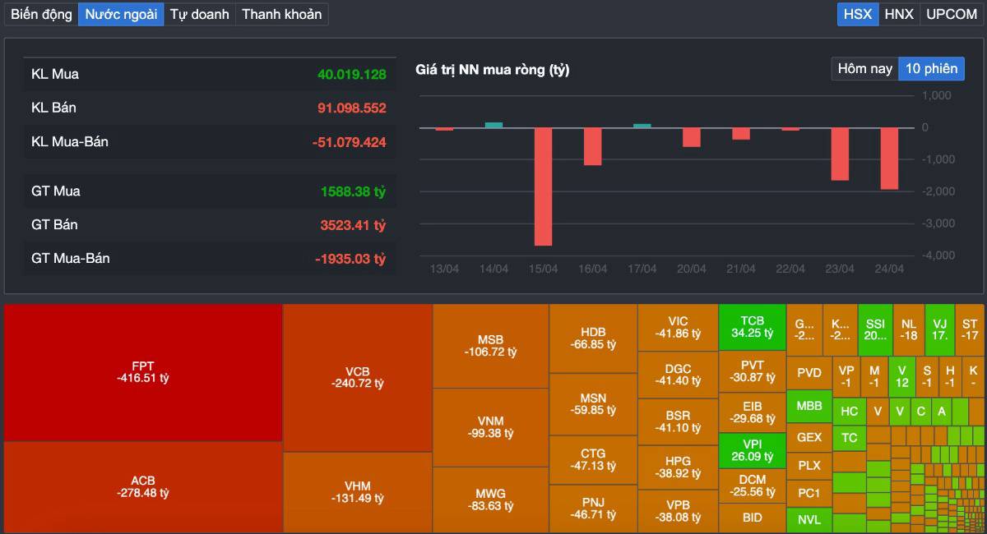The height and width of the screenshot is (534, 987).
Task: Click the green MBB tile
Action: click(x=809, y=406)
